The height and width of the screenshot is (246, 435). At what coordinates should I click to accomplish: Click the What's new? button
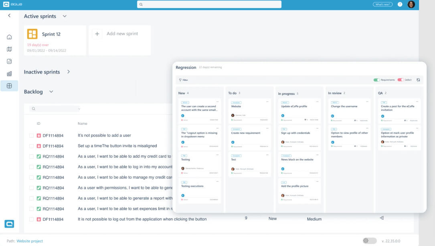383,4
